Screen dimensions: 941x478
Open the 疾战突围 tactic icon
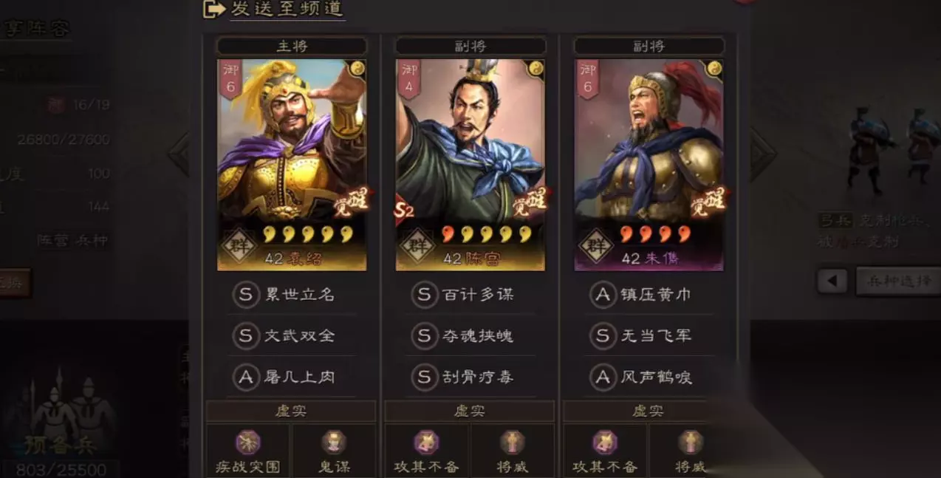point(248,442)
